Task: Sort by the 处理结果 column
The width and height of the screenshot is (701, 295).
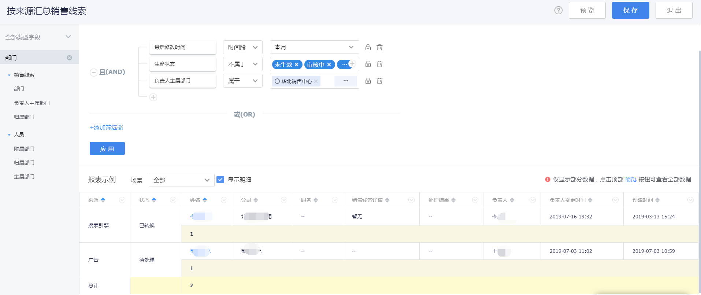Action: (x=453, y=200)
